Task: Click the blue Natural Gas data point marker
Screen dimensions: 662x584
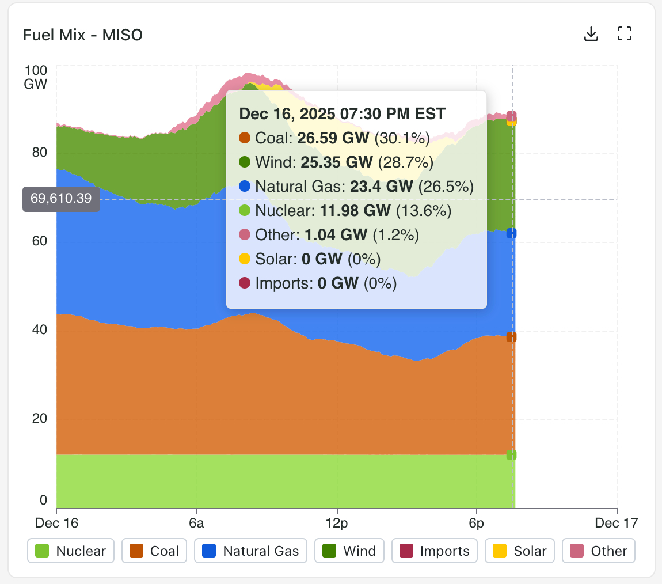Action: (511, 233)
